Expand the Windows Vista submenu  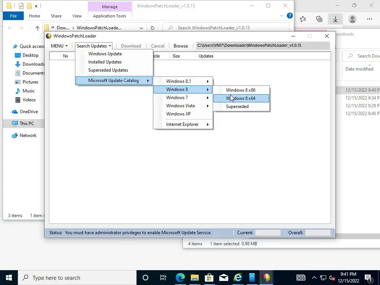point(183,106)
